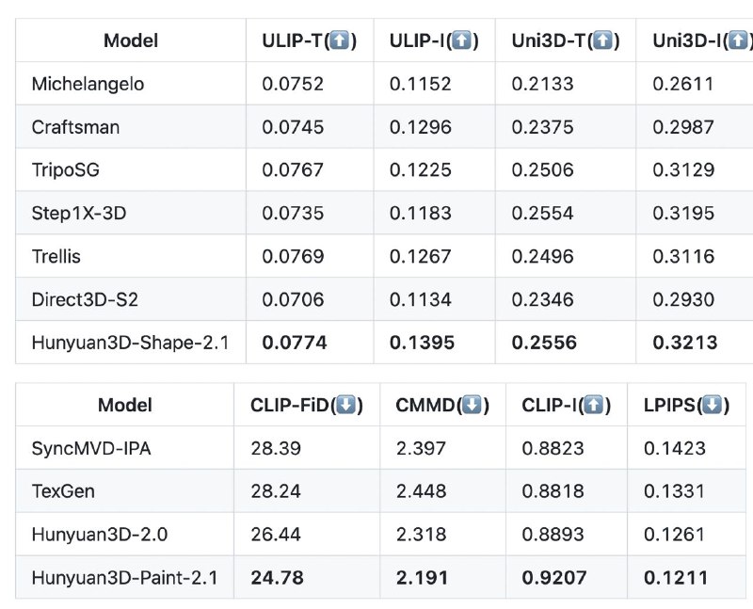Click bold CMMD value 2.191
Screen dimensions: 753x609
[422, 578]
